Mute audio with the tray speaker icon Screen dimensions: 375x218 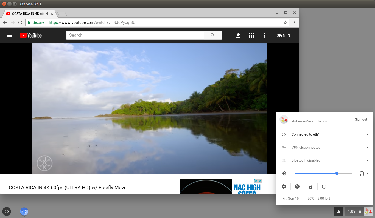[284, 173]
